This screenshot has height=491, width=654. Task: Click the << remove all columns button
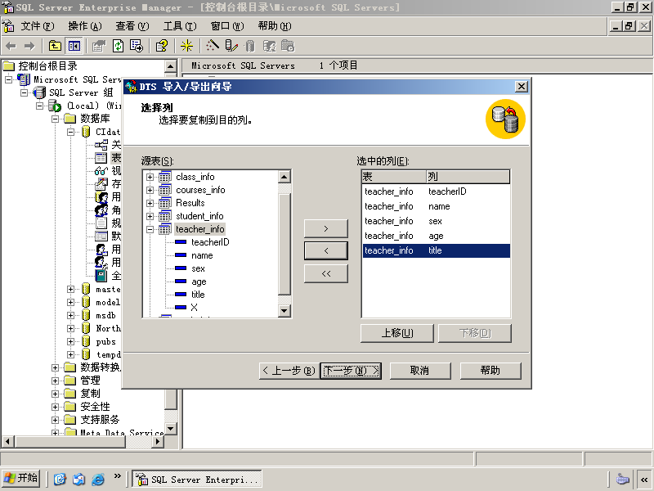[325, 273]
